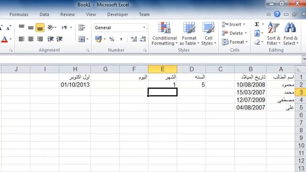Select cell containing 15/03/2007
Screen dimensions: 306x172
point(251,92)
